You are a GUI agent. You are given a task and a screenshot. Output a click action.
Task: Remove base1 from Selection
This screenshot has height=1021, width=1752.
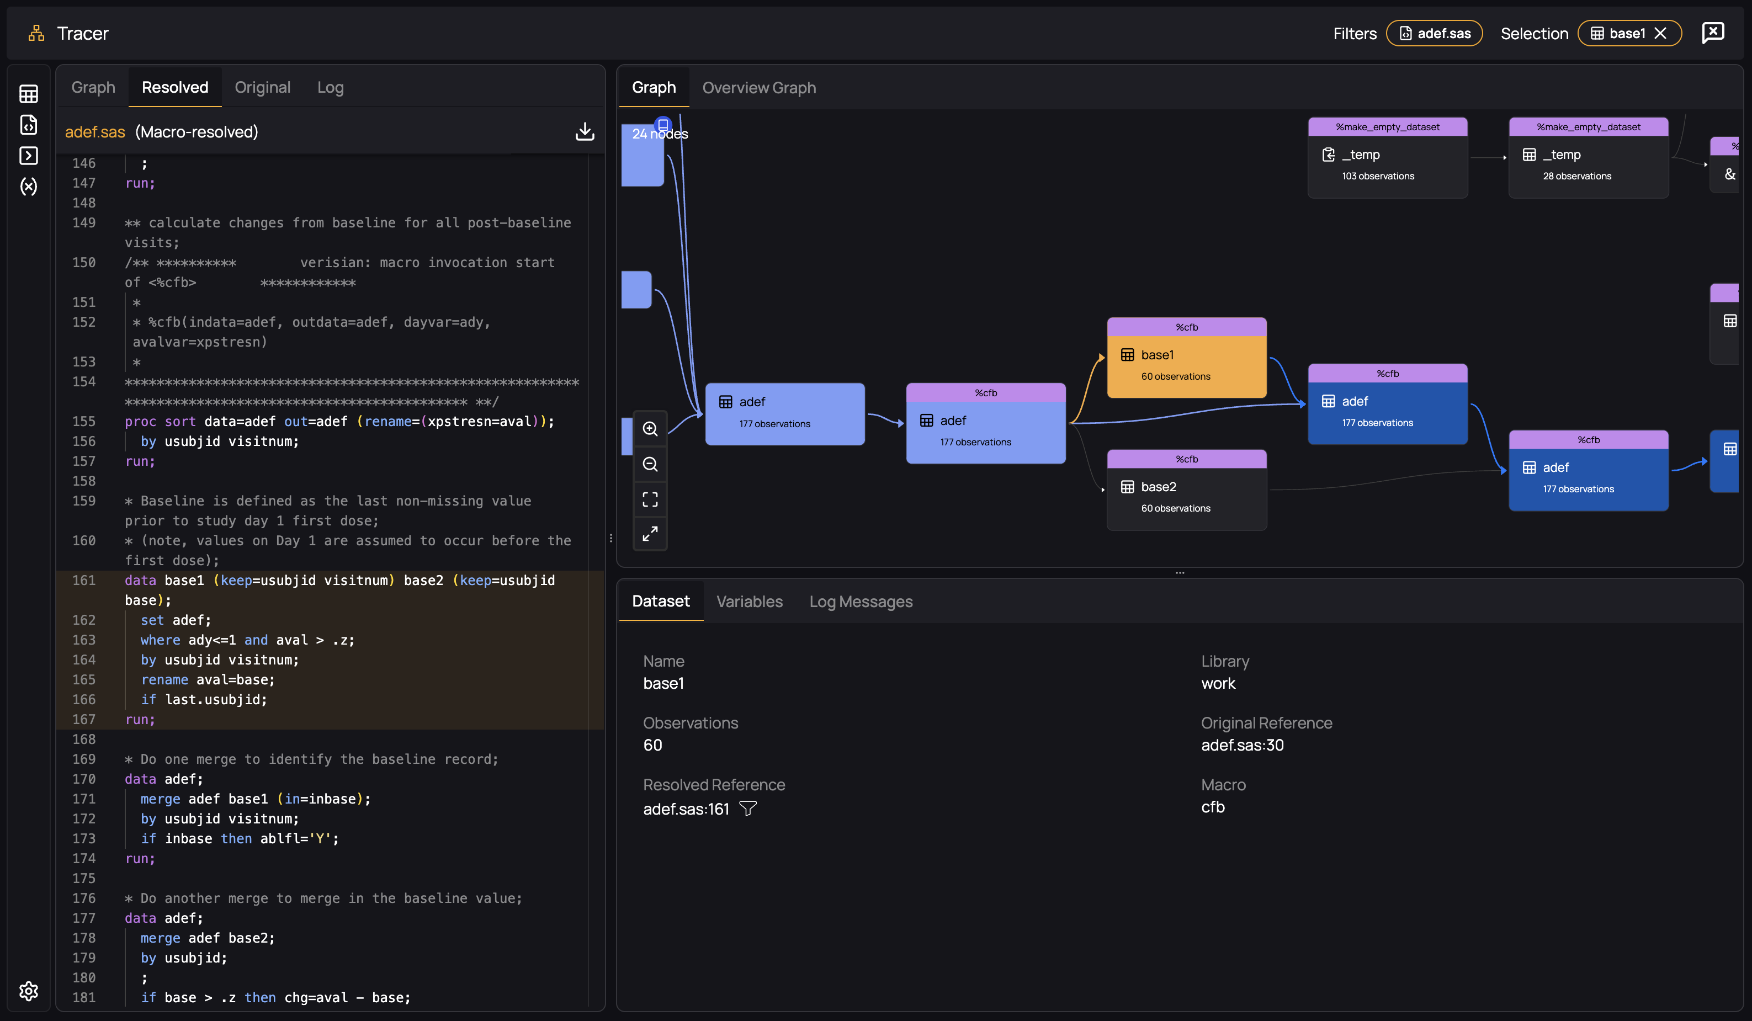tap(1660, 33)
